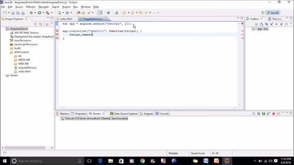
Task: Click the Print icon in toolbar
Action: [x=23, y=13]
